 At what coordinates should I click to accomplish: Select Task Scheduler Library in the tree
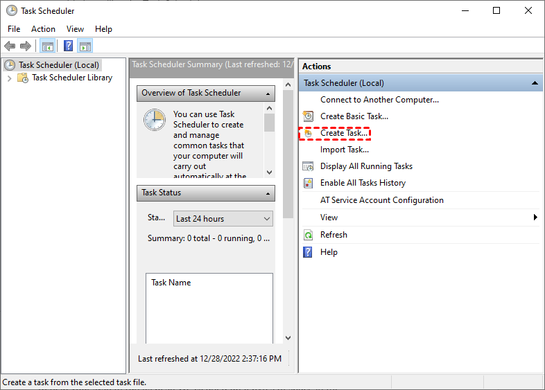tap(72, 78)
